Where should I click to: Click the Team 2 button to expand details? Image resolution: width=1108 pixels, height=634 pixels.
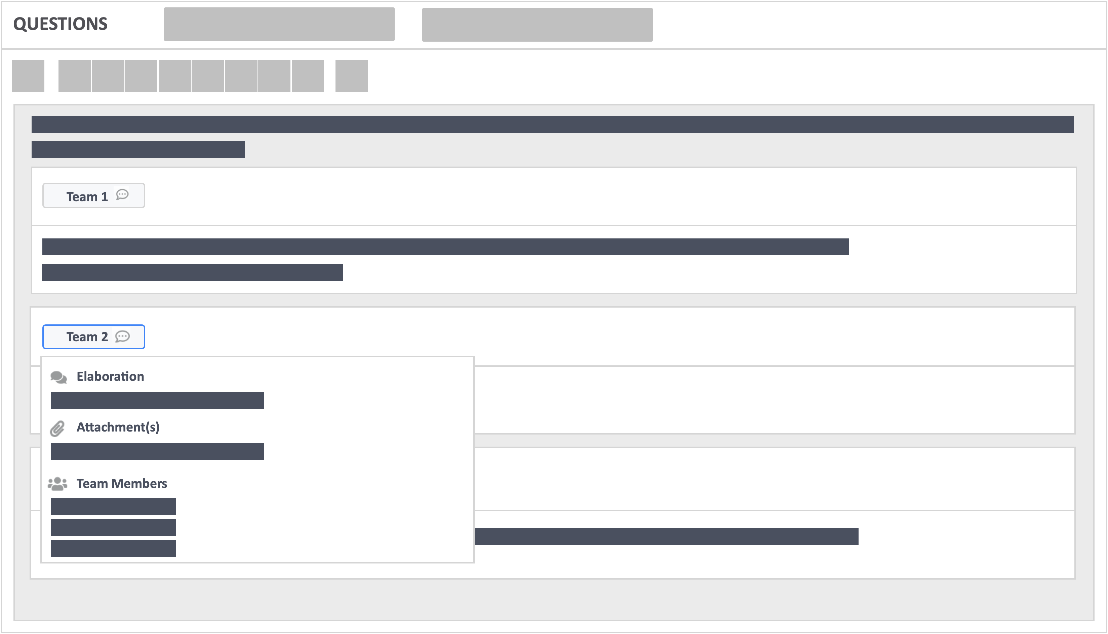pos(93,337)
